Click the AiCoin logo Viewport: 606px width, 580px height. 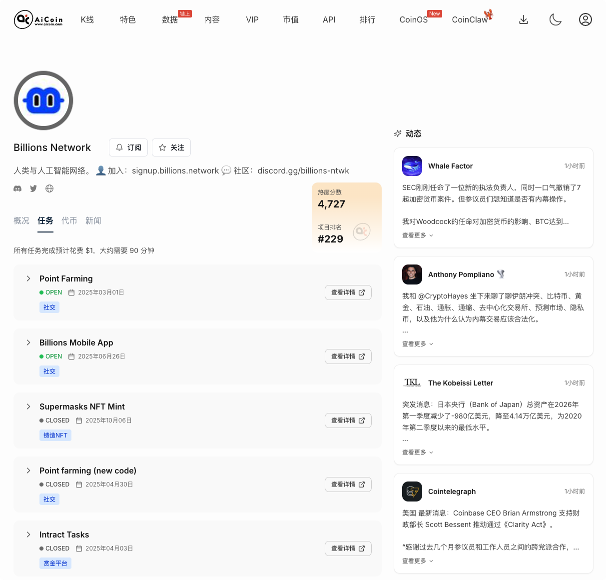pyautogui.click(x=38, y=19)
